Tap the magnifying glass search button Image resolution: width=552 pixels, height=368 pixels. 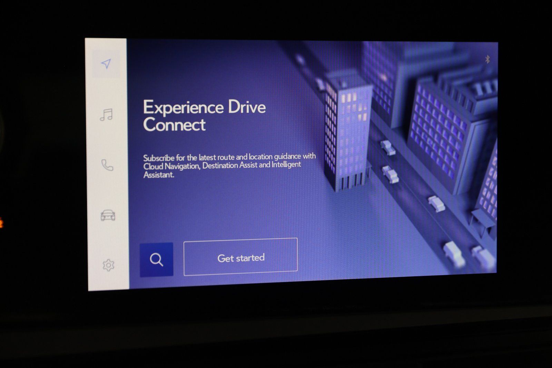point(156,259)
